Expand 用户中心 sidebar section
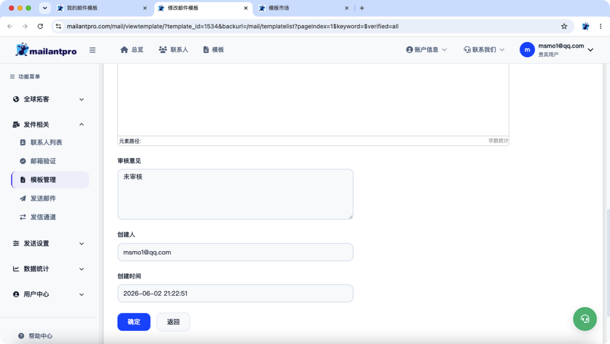Screen dimensions: 610x344 (48, 294)
